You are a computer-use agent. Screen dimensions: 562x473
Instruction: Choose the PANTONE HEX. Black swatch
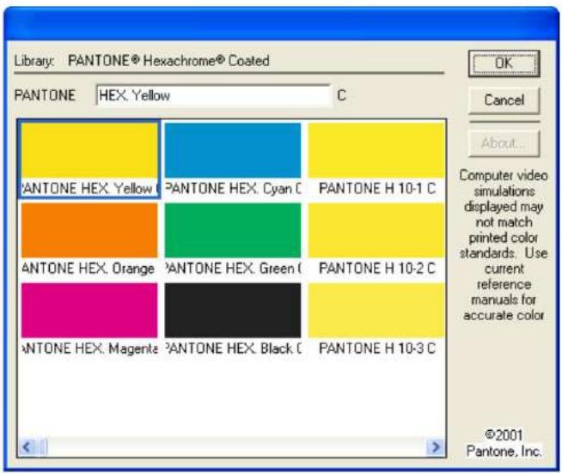pyautogui.click(x=233, y=319)
